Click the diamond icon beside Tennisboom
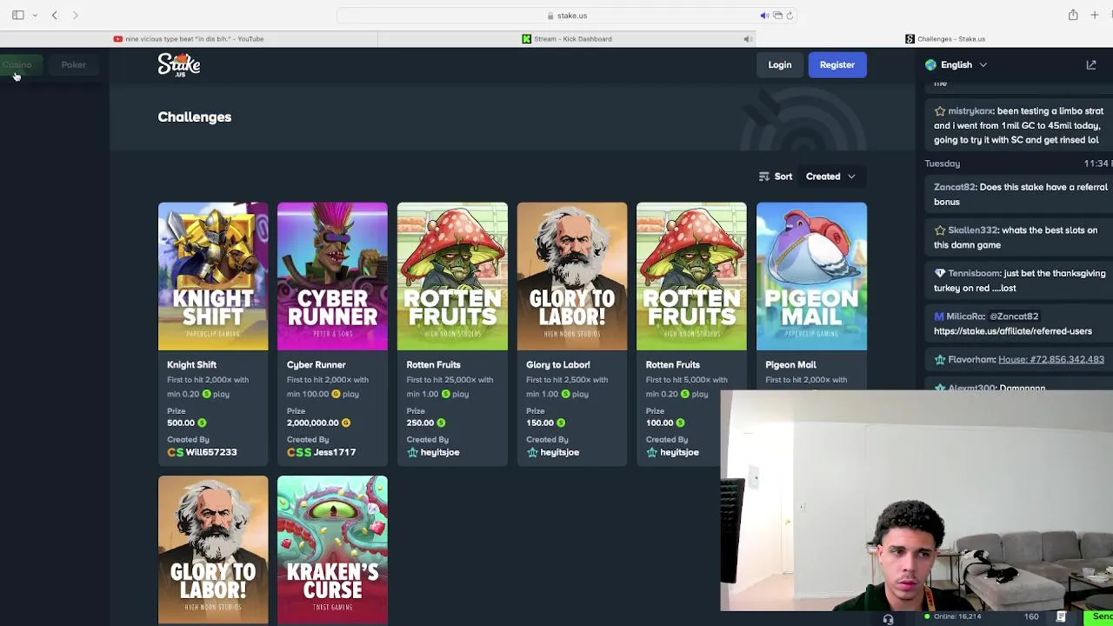The image size is (1113, 626). pos(940,273)
